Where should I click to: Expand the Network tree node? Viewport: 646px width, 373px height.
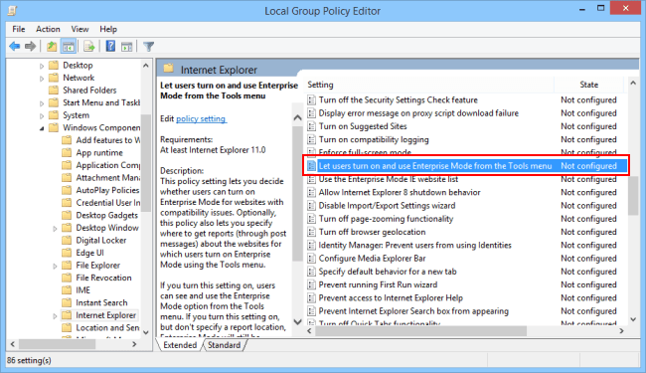click(x=42, y=79)
